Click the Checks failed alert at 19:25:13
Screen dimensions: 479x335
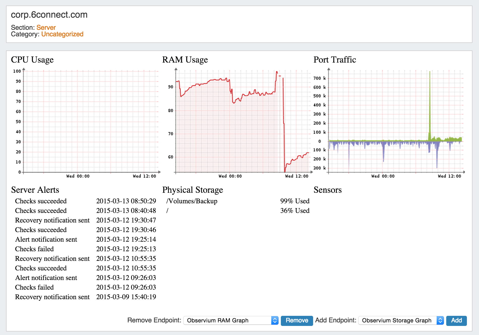[35, 249]
